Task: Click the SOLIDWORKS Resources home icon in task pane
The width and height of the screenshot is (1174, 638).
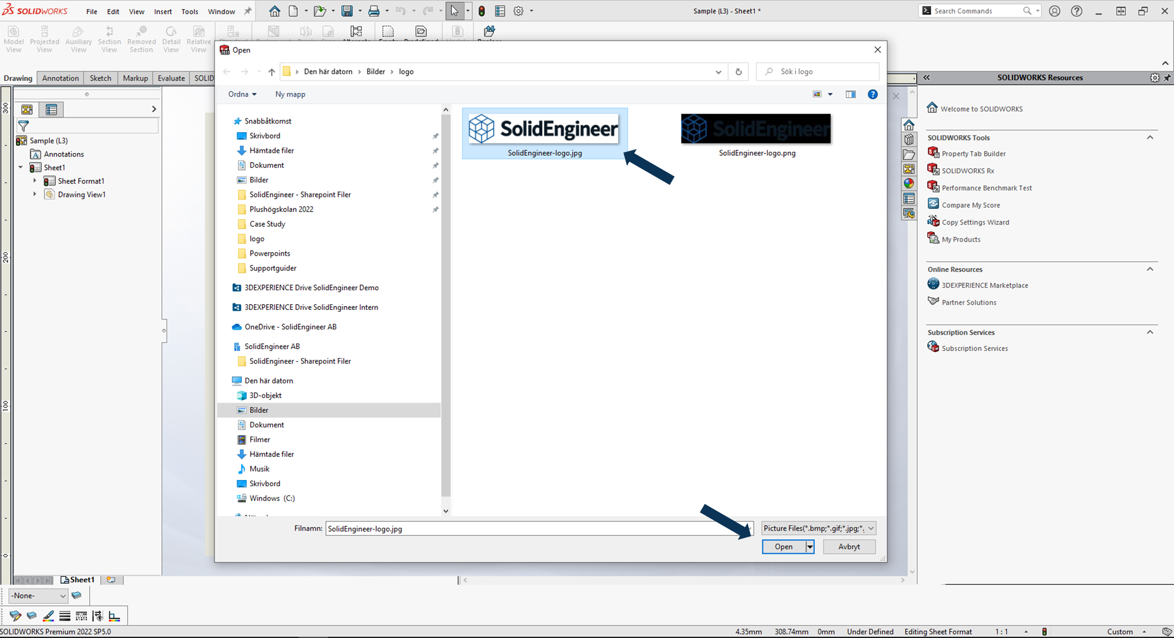Action: (x=909, y=125)
